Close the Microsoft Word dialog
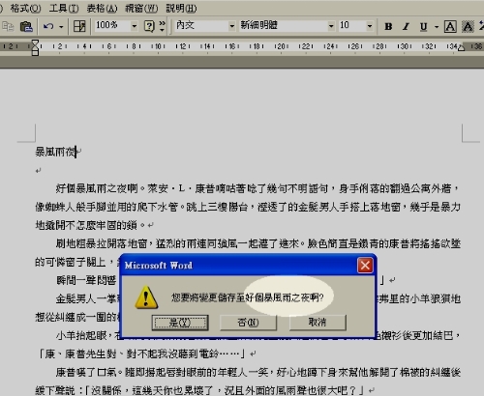This screenshot has height=396, width=484. [365, 266]
